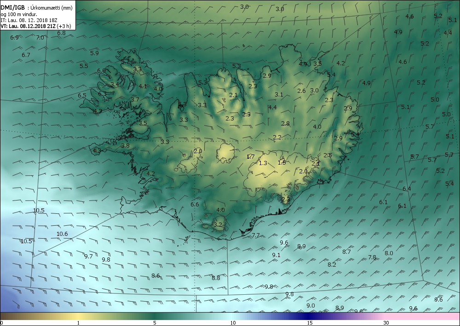460x326 pixels.
Task: Click the 1.7 value label
Action: (251, 156)
